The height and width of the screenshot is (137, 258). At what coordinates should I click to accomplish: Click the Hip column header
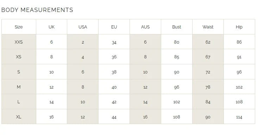coord(239,27)
